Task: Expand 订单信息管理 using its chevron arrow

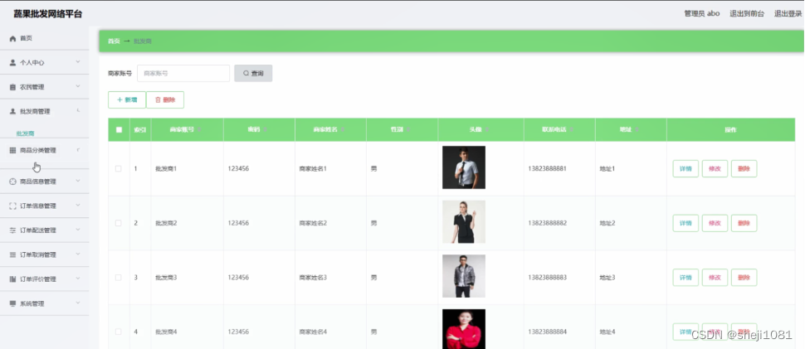Action: (78, 206)
